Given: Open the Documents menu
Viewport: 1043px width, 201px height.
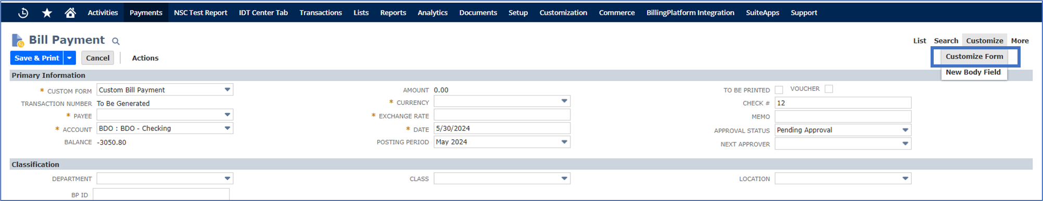Looking at the screenshot, I should click(478, 12).
